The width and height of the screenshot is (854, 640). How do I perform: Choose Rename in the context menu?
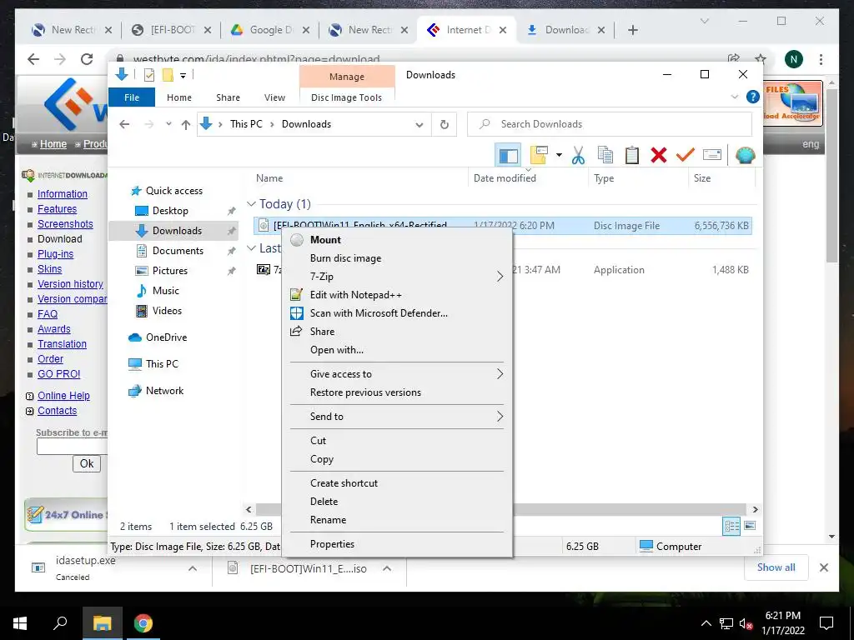click(397, 520)
